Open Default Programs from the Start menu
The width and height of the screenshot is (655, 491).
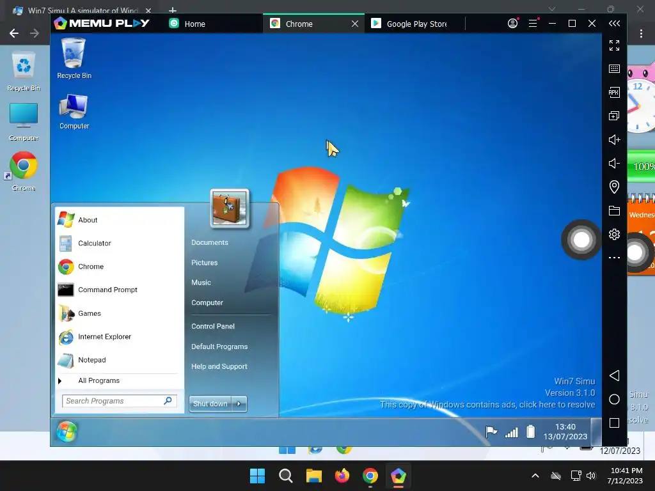tap(219, 347)
